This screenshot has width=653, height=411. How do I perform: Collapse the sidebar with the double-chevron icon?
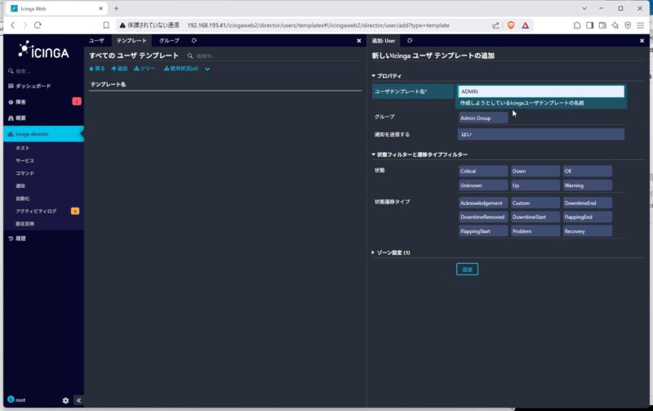pyautogui.click(x=78, y=400)
